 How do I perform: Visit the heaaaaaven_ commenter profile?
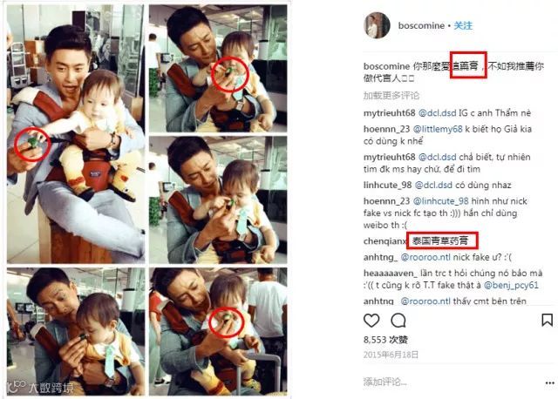390,273
